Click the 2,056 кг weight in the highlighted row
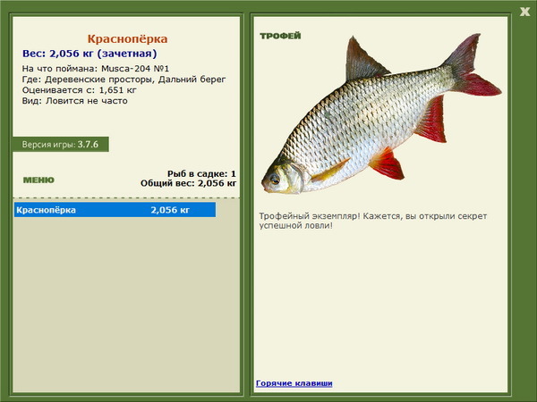The image size is (537, 402). [x=170, y=210]
